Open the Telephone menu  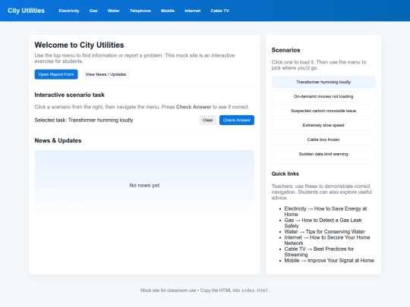coord(140,11)
